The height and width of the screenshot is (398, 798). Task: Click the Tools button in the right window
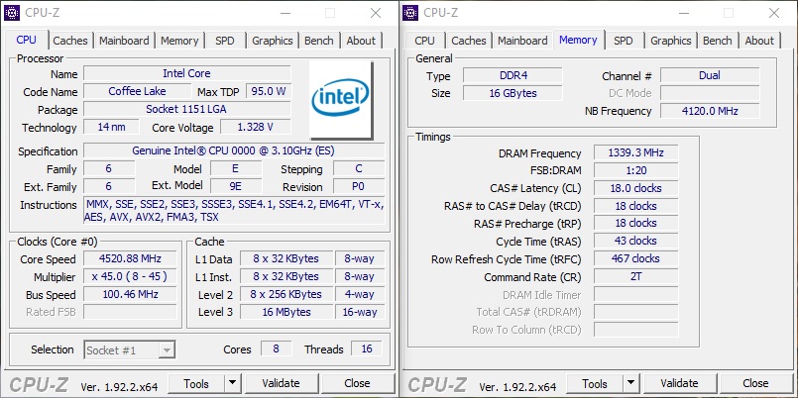595,383
